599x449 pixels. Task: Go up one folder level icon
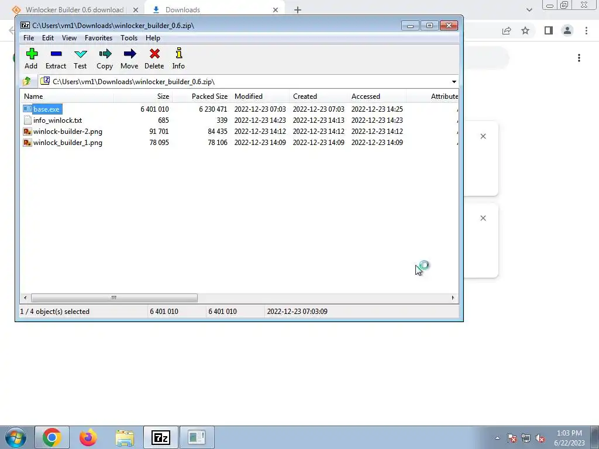(27, 81)
